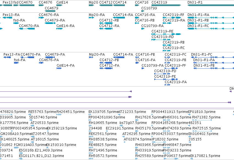Select the fsd gene label
234x160 pixels.
click(x=16, y=2)
